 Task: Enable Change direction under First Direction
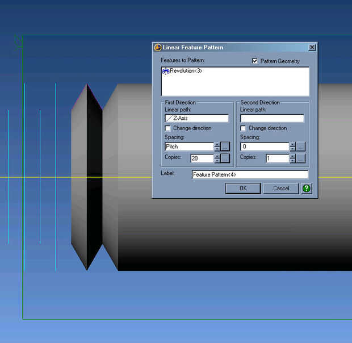click(x=167, y=128)
